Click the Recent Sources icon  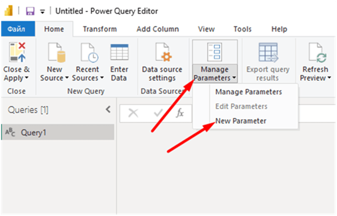(x=90, y=53)
